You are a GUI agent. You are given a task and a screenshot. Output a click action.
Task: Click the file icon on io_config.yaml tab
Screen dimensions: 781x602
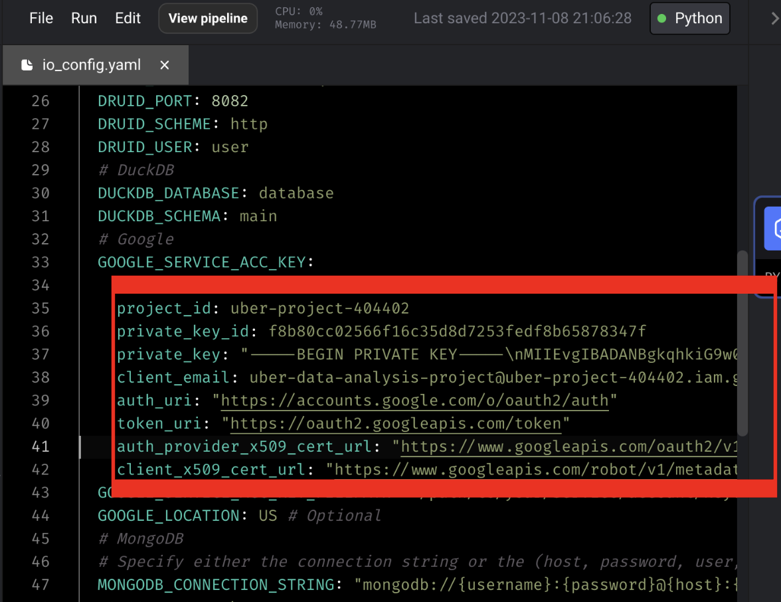(27, 65)
